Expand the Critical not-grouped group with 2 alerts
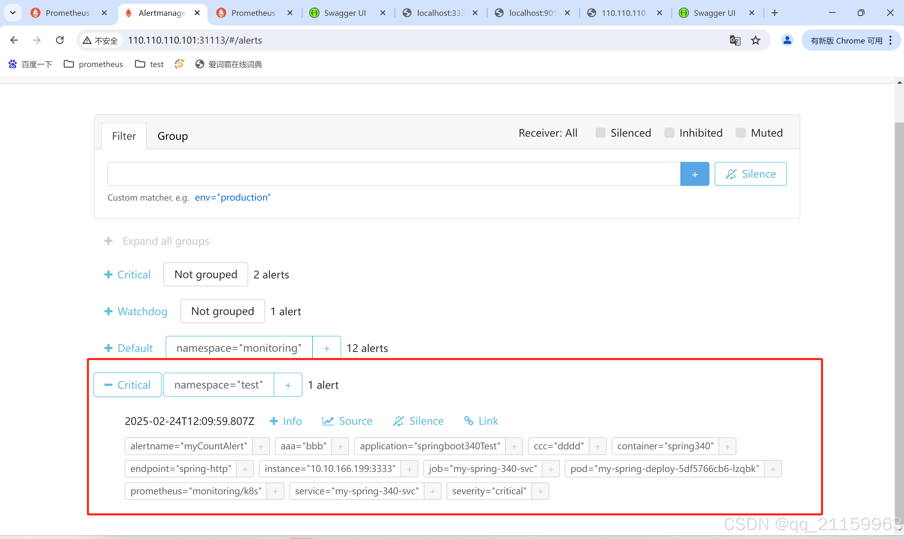904x539 pixels. click(127, 274)
